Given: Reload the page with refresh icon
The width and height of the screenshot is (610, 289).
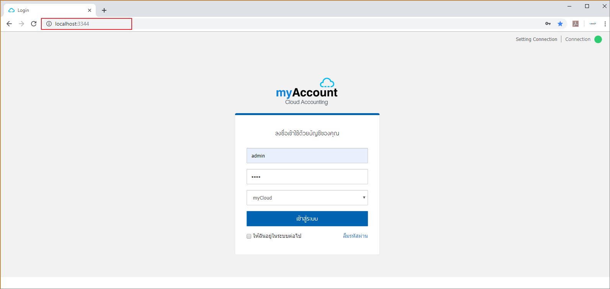Looking at the screenshot, I should point(34,24).
